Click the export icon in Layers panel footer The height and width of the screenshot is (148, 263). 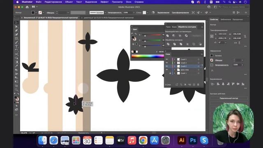pos(177,85)
